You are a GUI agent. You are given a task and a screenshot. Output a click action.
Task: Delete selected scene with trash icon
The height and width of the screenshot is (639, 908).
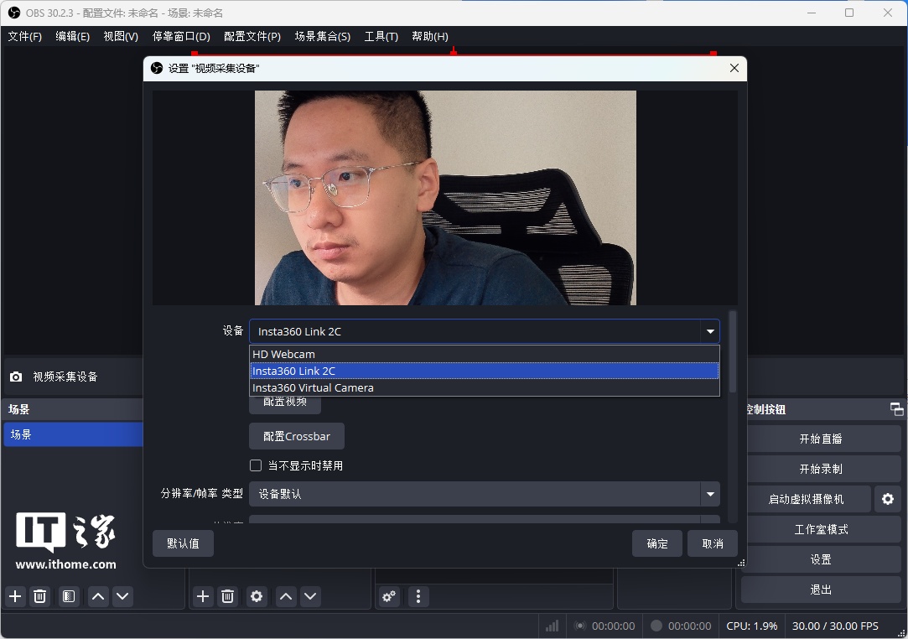point(40,596)
